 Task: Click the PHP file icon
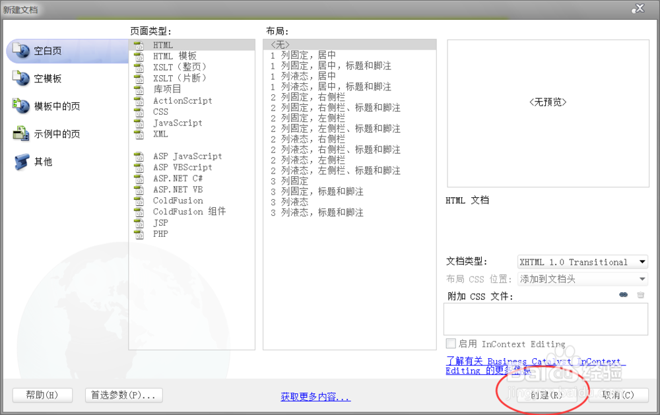pos(139,234)
